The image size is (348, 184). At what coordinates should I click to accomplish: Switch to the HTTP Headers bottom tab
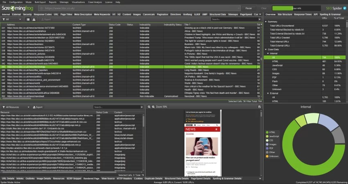pyautogui.click(x=124, y=178)
